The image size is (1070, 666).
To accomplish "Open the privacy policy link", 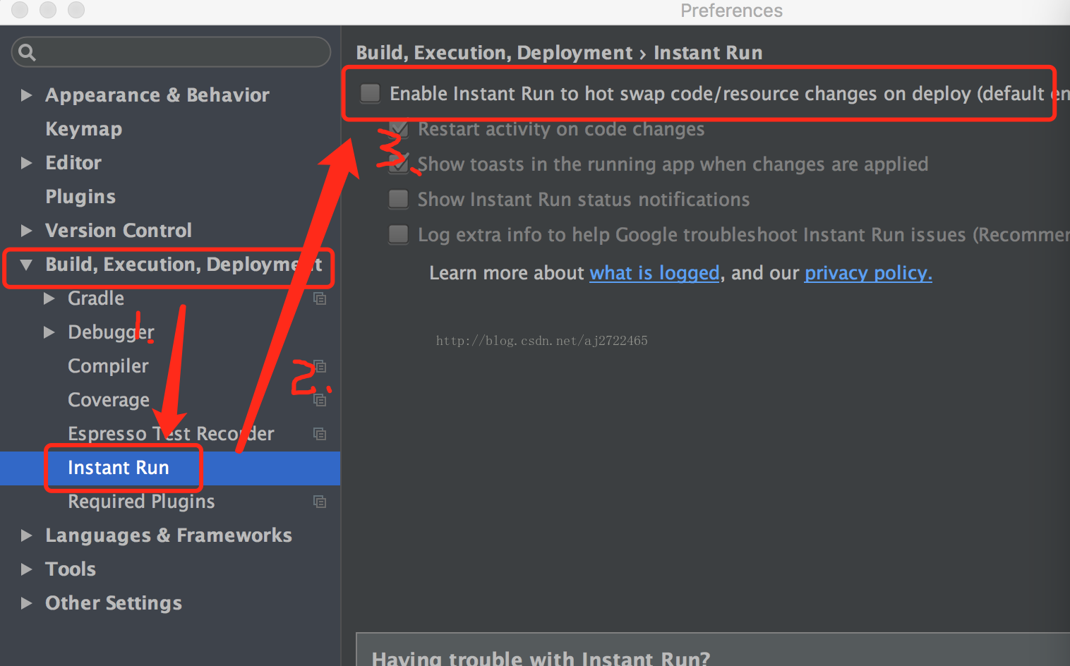I will (x=868, y=273).
